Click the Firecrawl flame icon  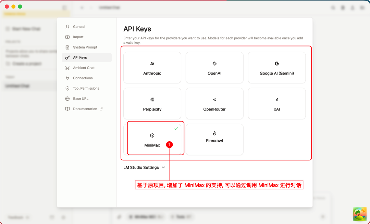point(214,133)
